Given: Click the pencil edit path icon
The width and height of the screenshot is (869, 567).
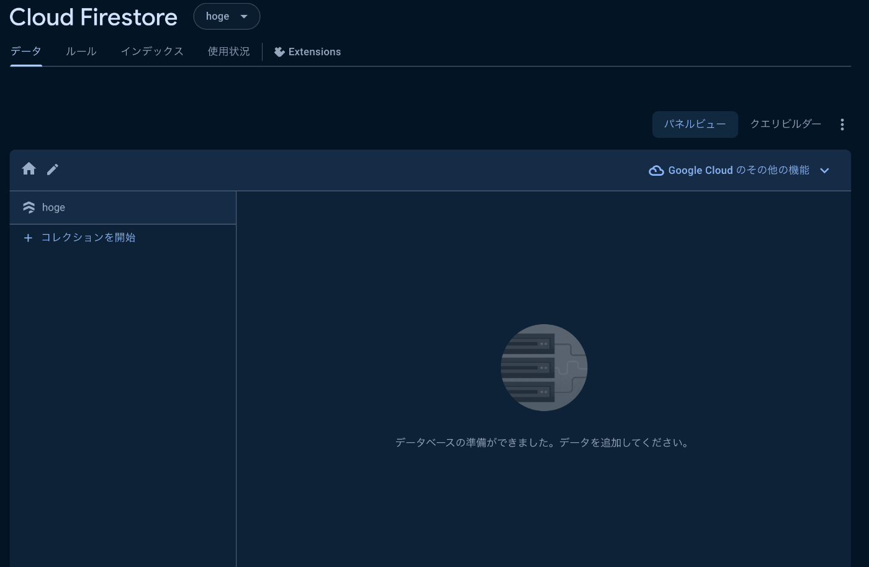Looking at the screenshot, I should [x=53, y=169].
